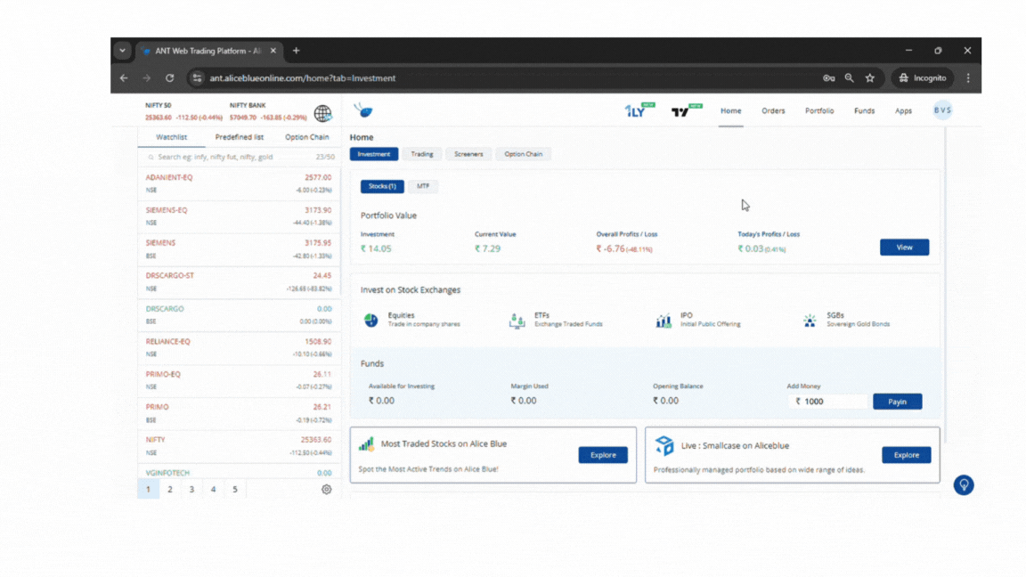This screenshot has height=577, width=1026.
Task: Click the browser address bar URL
Action: click(x=302, y=77)
